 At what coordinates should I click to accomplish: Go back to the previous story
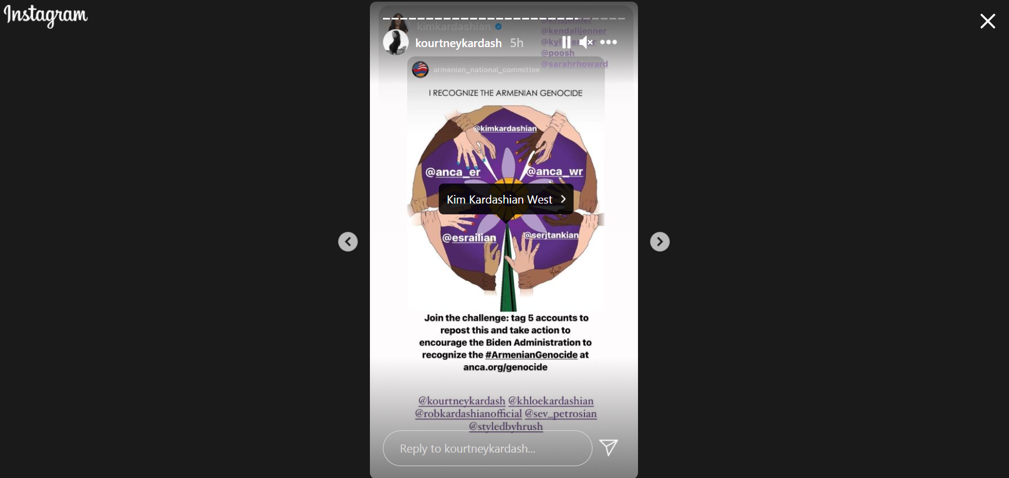click(x=348, y=241)
